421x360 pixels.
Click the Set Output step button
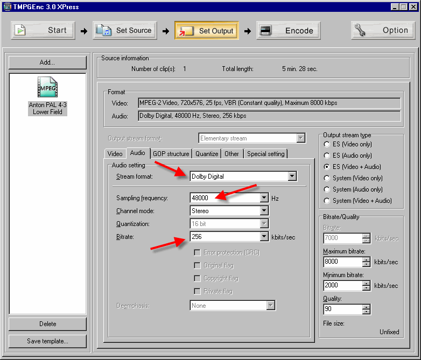207,30
